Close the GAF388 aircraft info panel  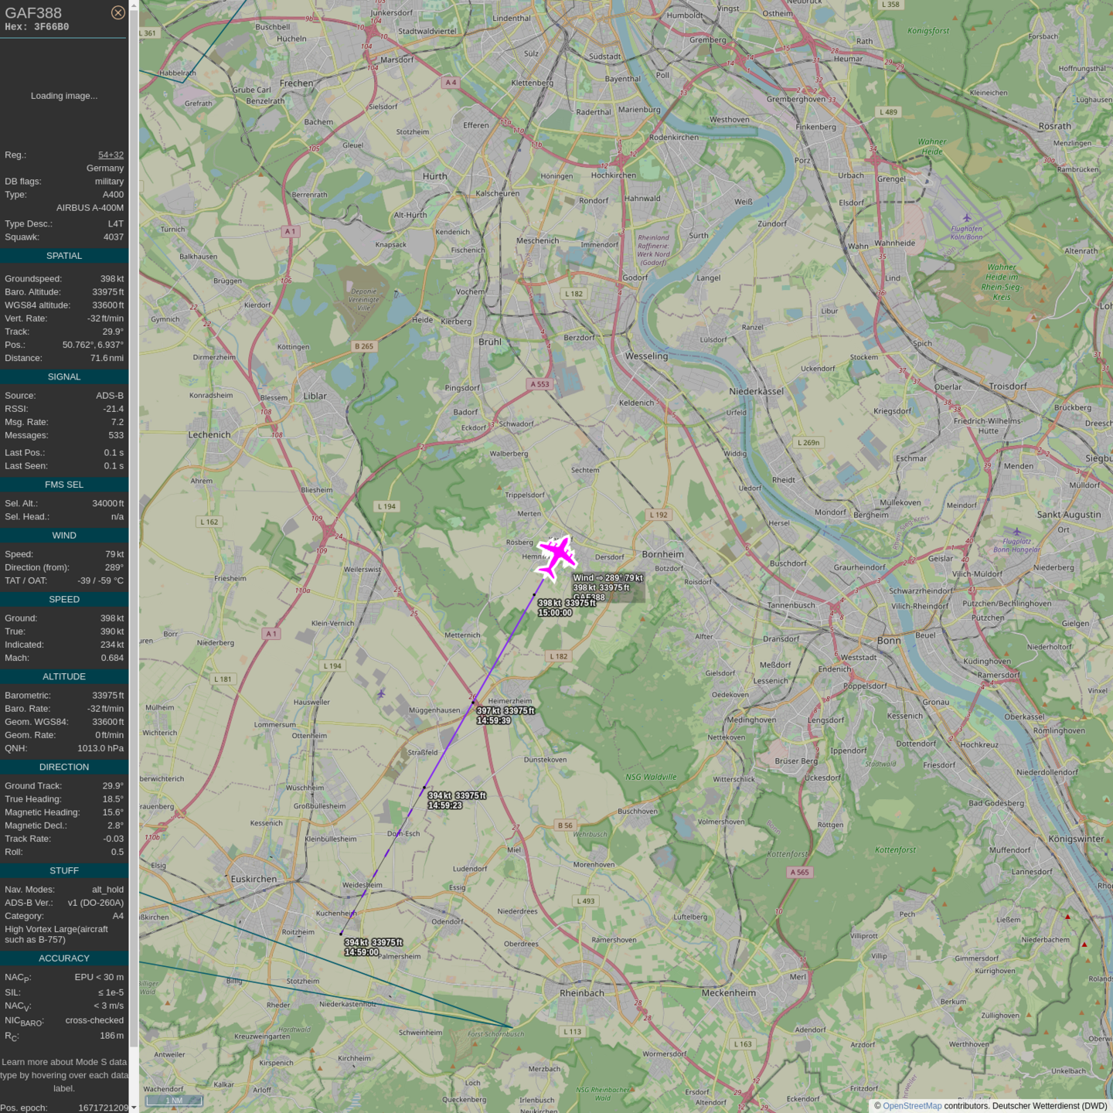coord(117,12)
